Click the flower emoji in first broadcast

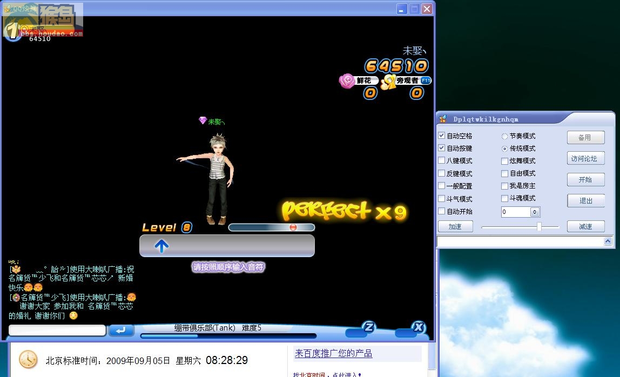click(16, 269)
